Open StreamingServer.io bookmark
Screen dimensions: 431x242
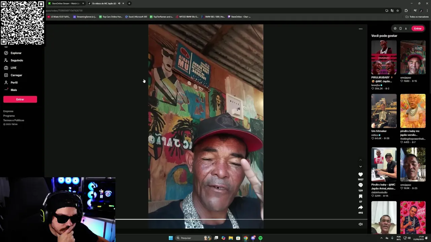(85, 17)
